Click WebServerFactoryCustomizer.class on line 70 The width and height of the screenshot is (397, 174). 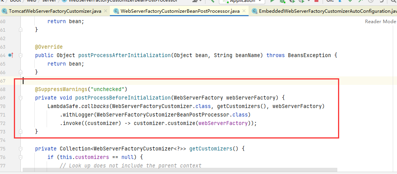161,106
